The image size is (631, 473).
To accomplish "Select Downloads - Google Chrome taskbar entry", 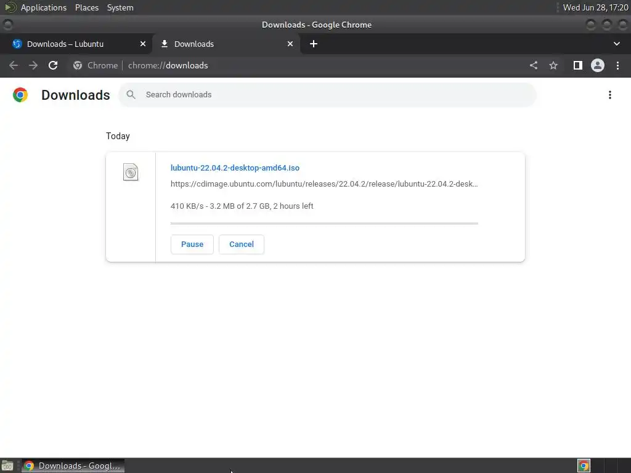I will (73, 466).
